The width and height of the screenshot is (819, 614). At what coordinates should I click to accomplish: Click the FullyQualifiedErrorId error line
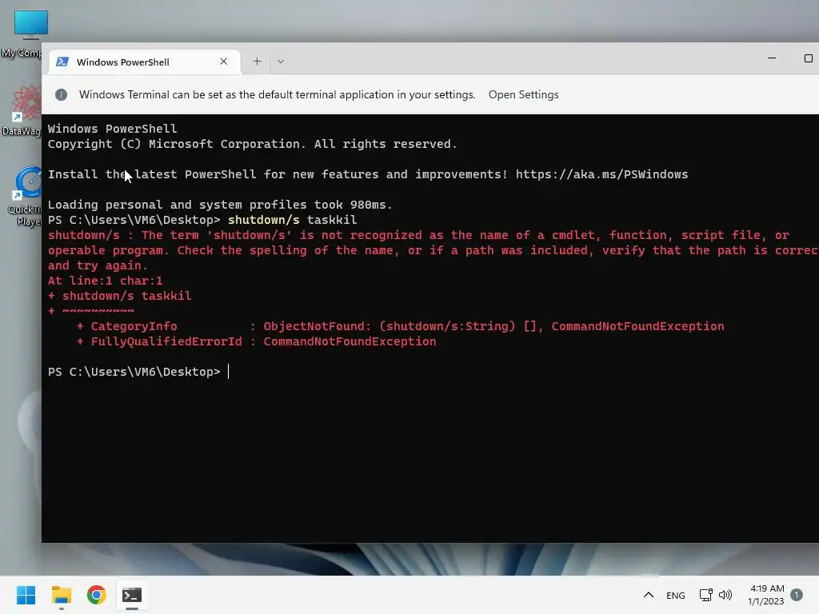tap(256, 341)
